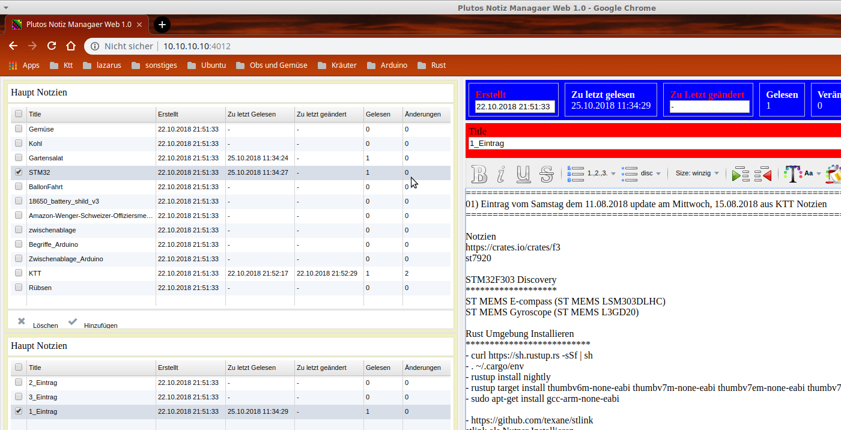The height and width of the screenshot is (430, 841).
Task: Open a new Chrome tab
Action: 162,25
